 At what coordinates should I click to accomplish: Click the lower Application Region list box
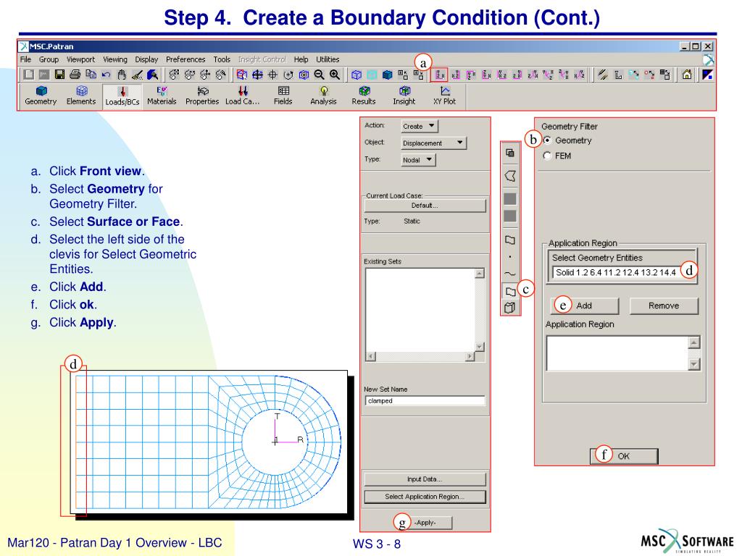[617, 353]
